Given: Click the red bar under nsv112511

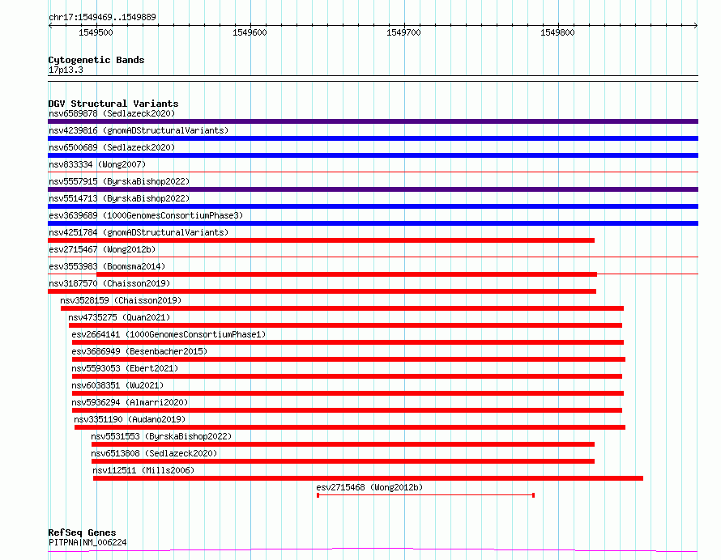Looking at the screenshot, I should pos(368,478).
